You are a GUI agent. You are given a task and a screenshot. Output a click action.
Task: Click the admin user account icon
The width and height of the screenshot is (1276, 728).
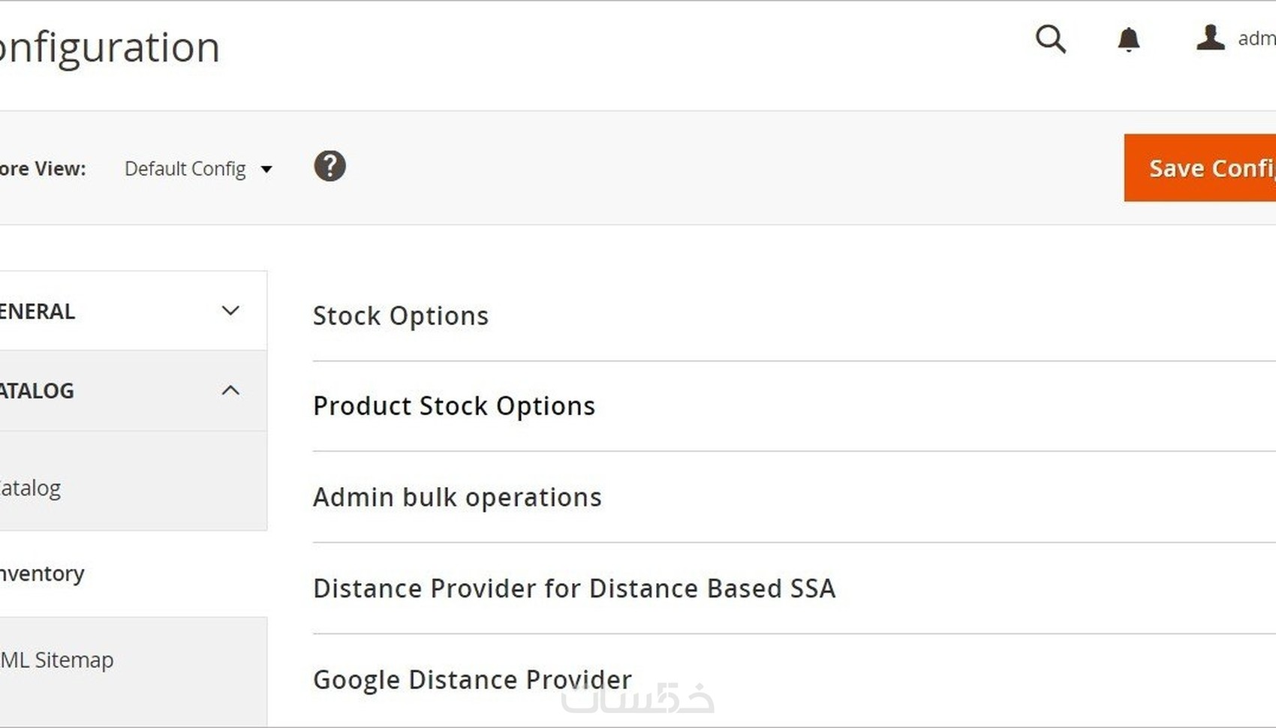(x=1210, y=38)
